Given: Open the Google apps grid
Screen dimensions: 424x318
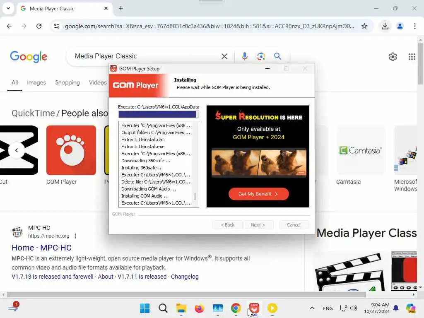Looking at the screenshot, I should click(x=412, y=56).
